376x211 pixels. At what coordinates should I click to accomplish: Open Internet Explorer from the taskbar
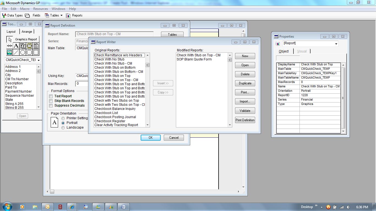[x=72, y=207]
